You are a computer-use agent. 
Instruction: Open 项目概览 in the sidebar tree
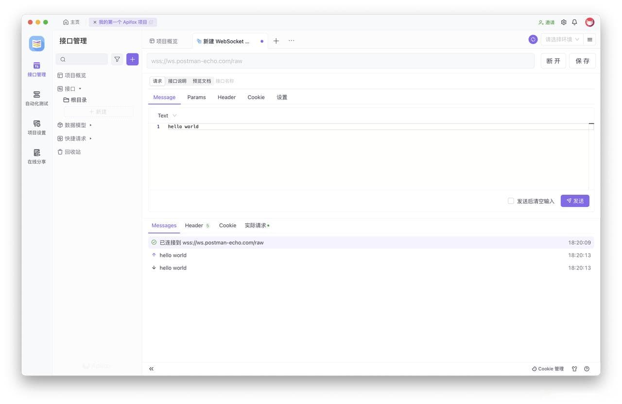point(71,75)
